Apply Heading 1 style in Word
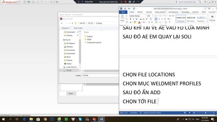The width and height of the screenshot is (217, 122). 201,19
